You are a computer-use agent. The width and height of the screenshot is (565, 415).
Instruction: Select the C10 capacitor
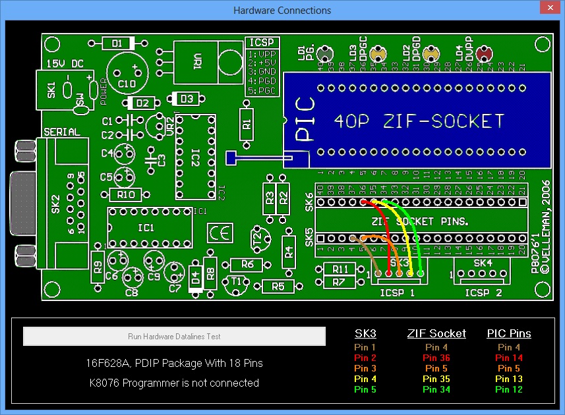127,73
